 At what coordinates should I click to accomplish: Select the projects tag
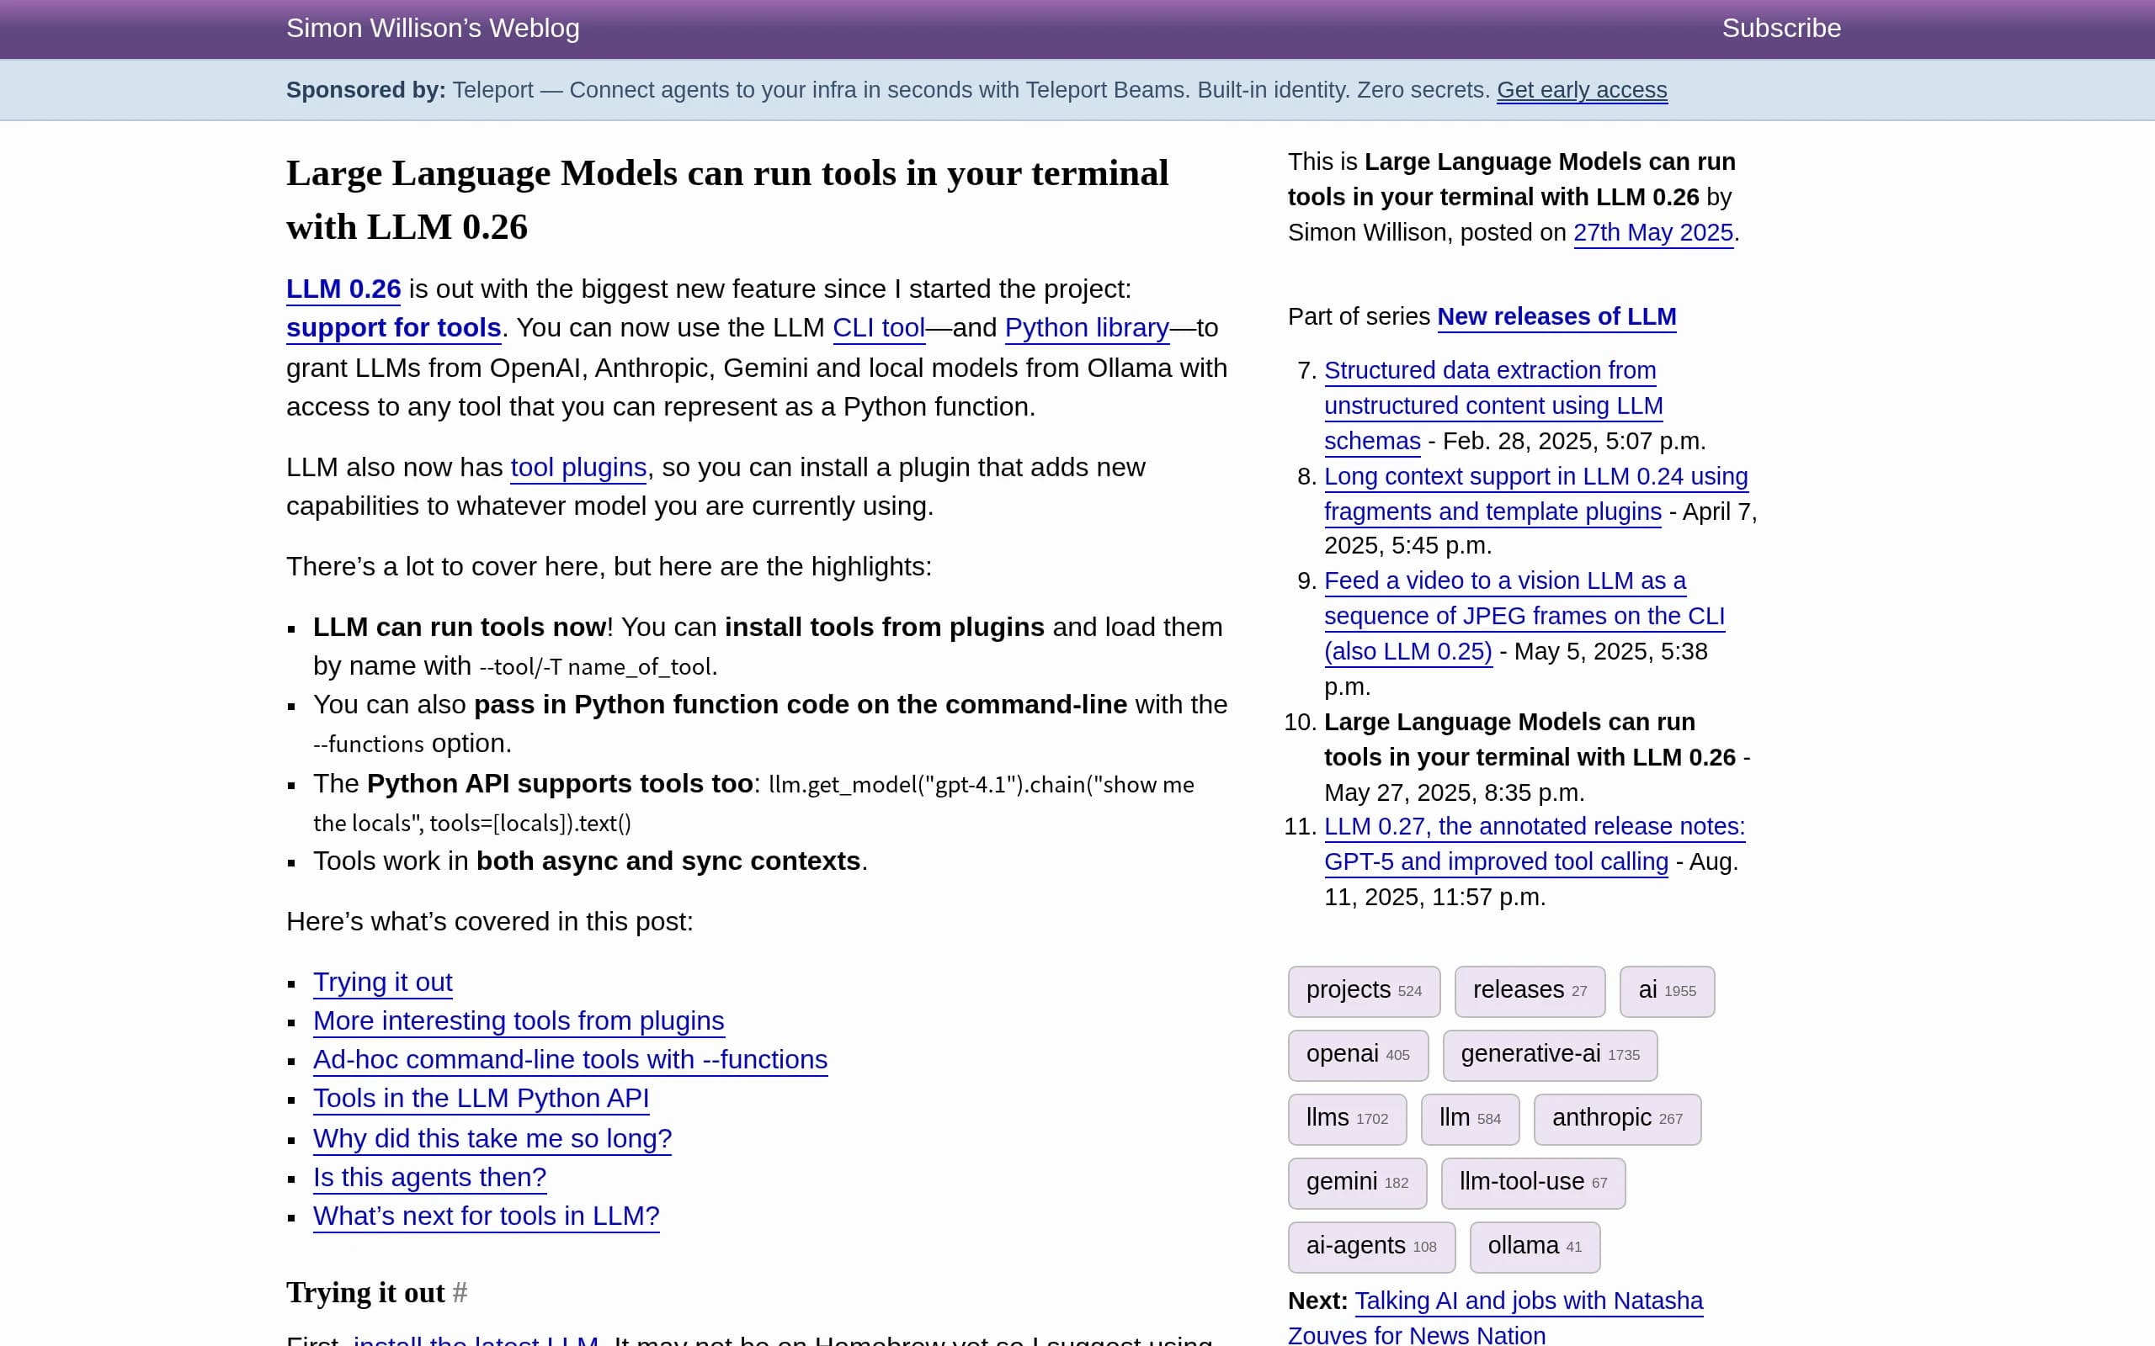[x=1364, y=991]
